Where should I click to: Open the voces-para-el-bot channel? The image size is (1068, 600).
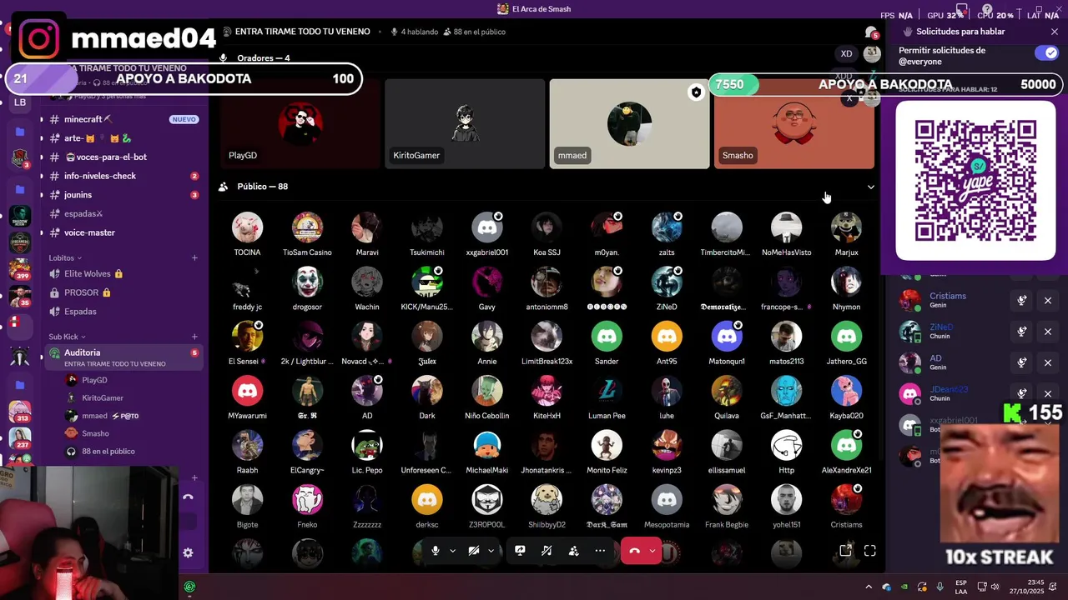pos(123,157)
